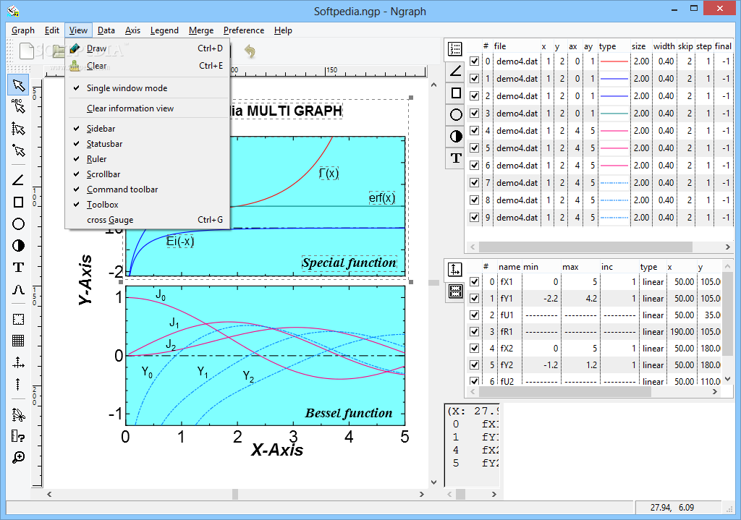Select the half-filled mark tool in toolbox
The width and height of the screenshot is (741, 520).
click(18, 246)
